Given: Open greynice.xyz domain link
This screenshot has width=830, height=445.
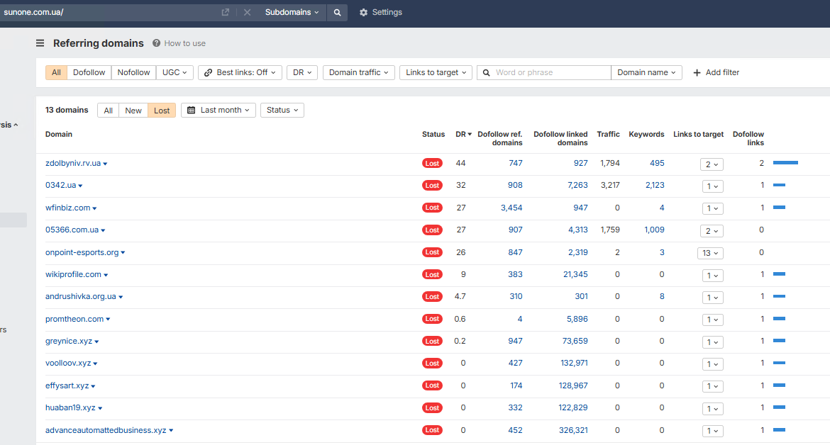Looking at the screenshot, I should 69,341.
